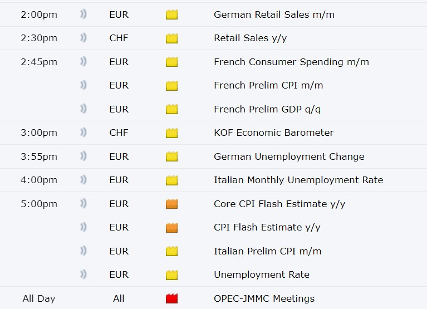Toggle sound alert for CHF Retail Sales y/y
427x309 pixels.
[84, 37]
